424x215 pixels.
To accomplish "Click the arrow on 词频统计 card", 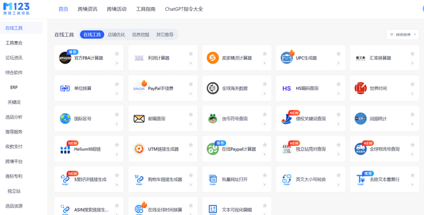I will (x=412, y=124).
